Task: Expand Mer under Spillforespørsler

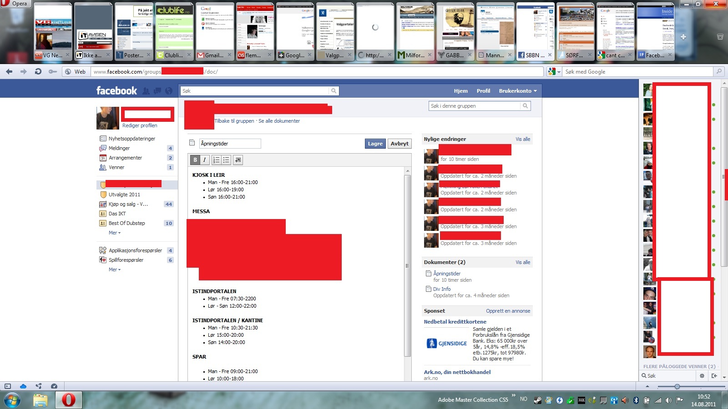Action: 115,269
